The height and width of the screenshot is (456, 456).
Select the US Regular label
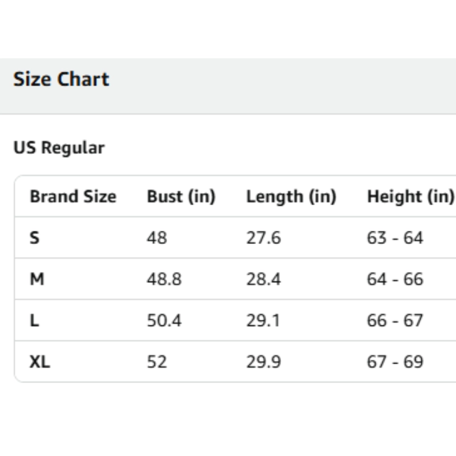(59, 148)
